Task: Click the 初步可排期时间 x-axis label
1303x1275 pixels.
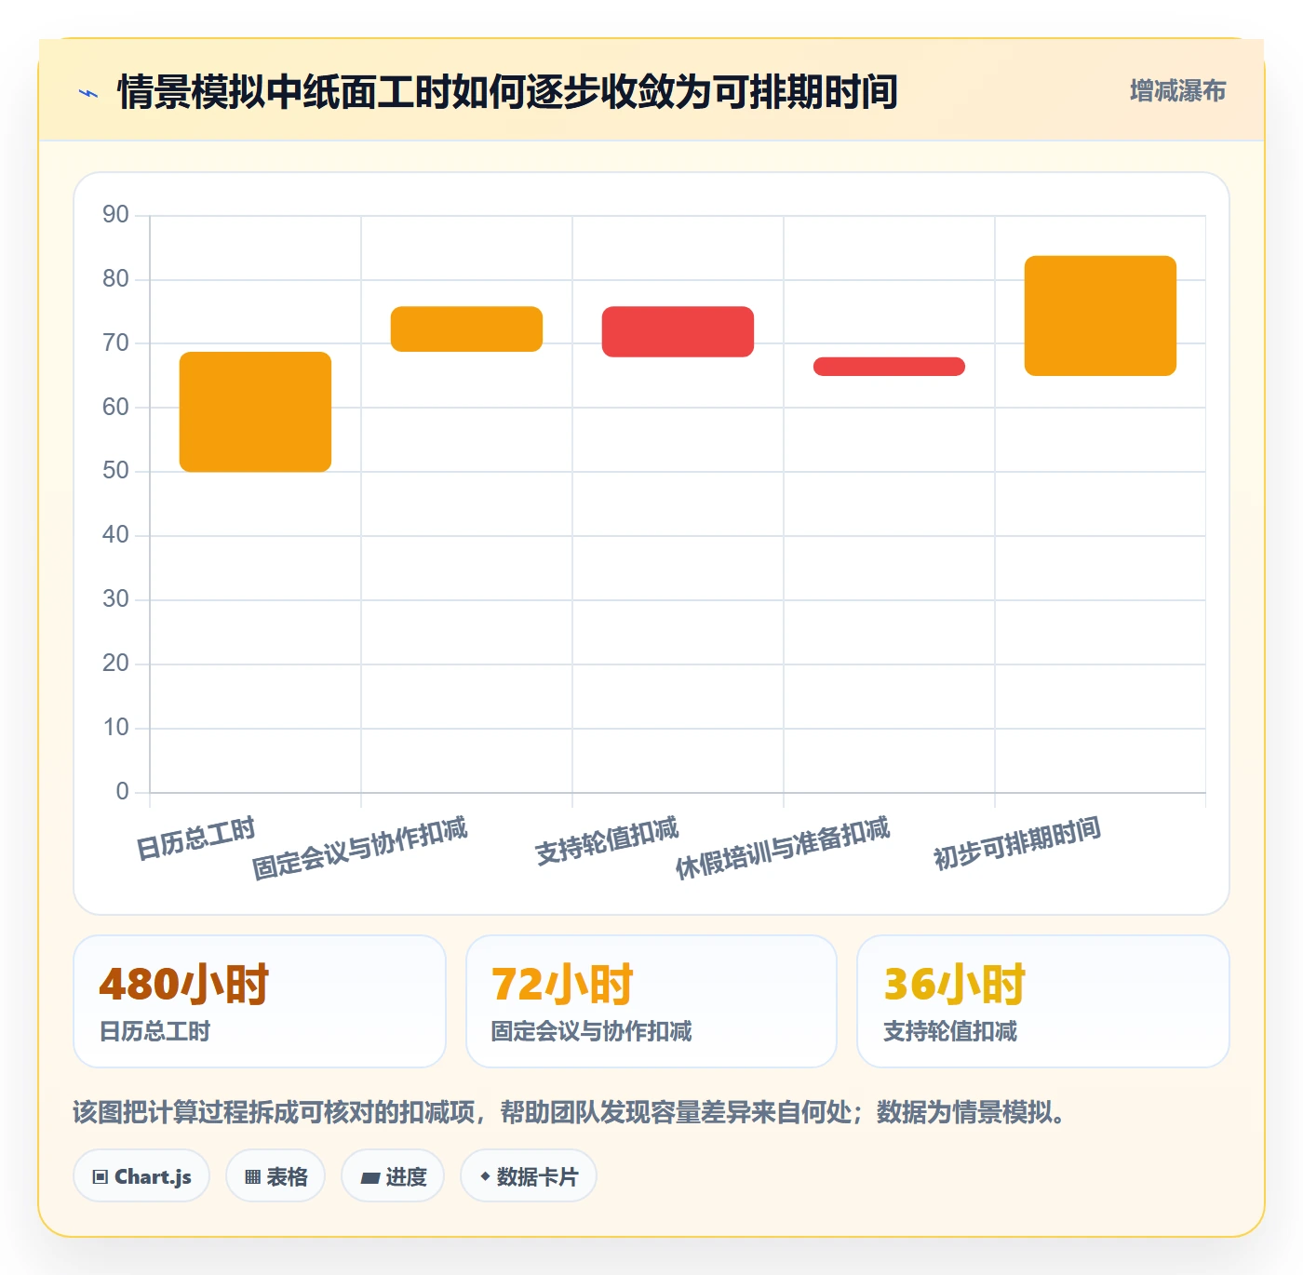Action: (x=1017, y=842)
